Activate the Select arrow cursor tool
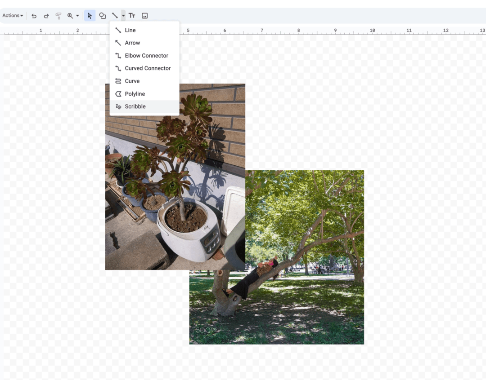The image size is (486, 380). tap(90, 16)
